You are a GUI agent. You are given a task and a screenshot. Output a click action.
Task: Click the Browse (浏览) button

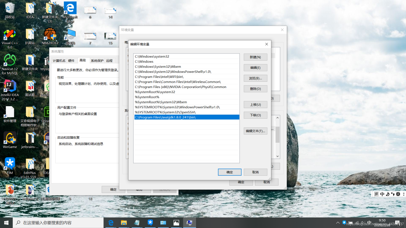click(255, 78)
